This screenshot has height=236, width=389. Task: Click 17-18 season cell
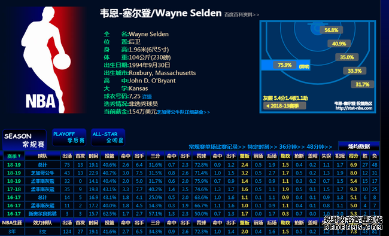coord(14,189)
